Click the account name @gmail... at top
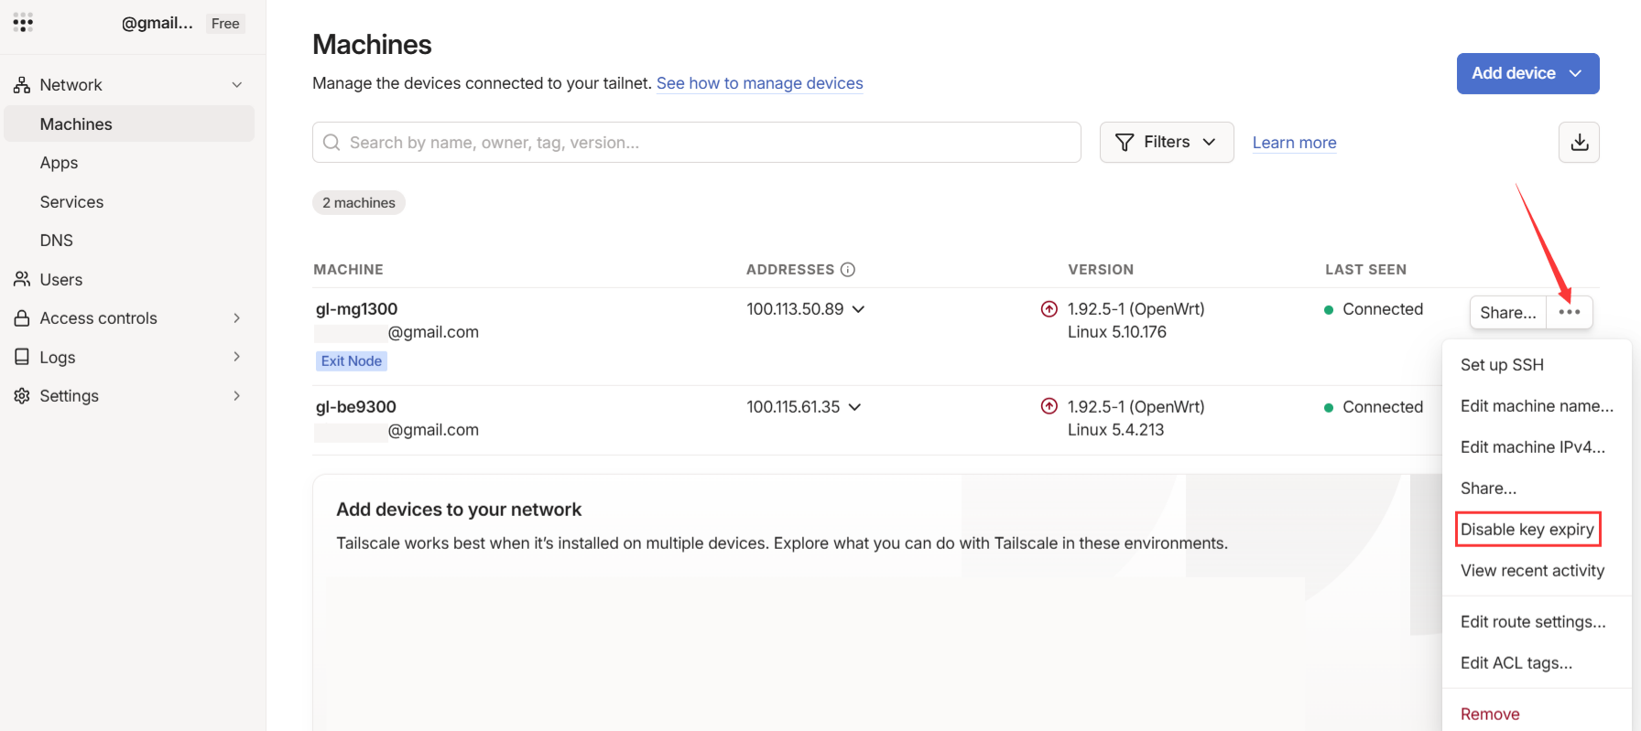This screenshot has height=731, width=1641. pos(157,23)
